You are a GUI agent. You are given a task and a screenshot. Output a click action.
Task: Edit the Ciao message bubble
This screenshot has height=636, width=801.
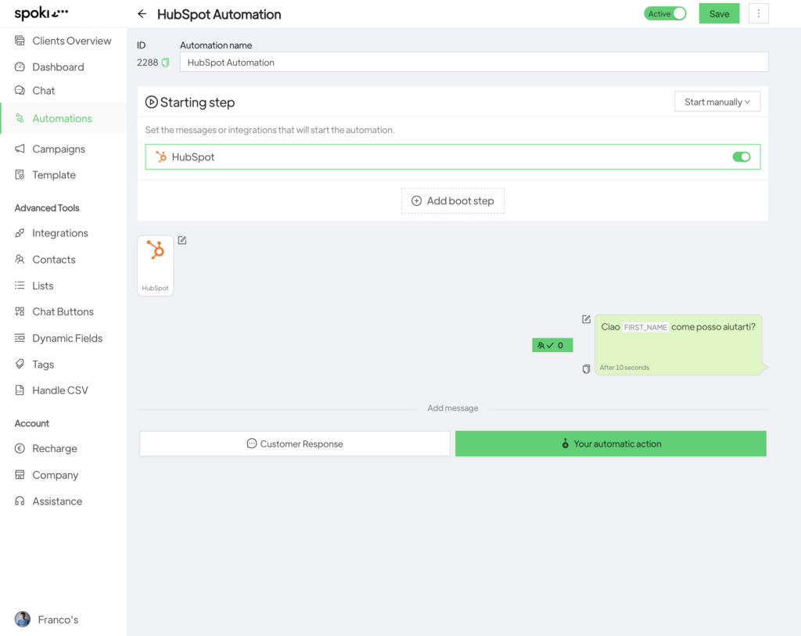(587, 319)
